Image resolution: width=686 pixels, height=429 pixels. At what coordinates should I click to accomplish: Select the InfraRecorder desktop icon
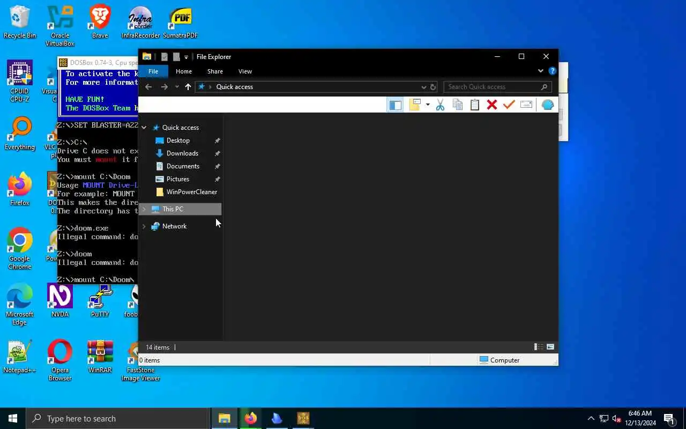[x=140, y=23]
